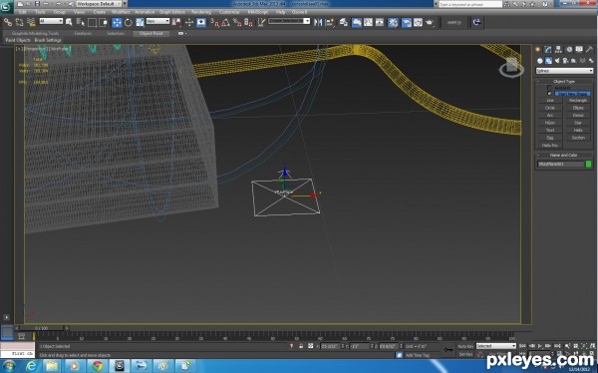Screen dimensions: 598x373
Task: Choose the Rectangular Selection Region tool
Action: [92, 23]
